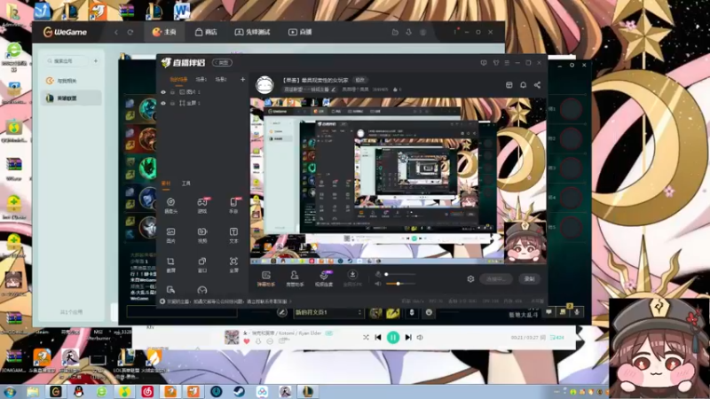Switch to 场景2 tab
The image size is (710, 399).
pos(221,80)
